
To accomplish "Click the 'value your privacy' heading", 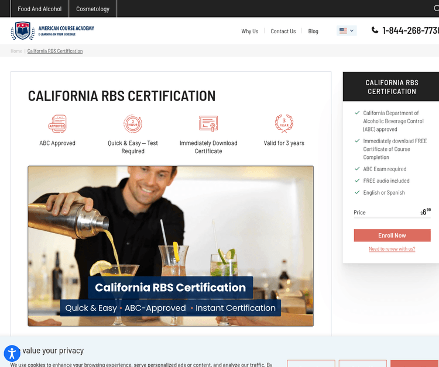I will pyautogui.click(x=53, y=351).
